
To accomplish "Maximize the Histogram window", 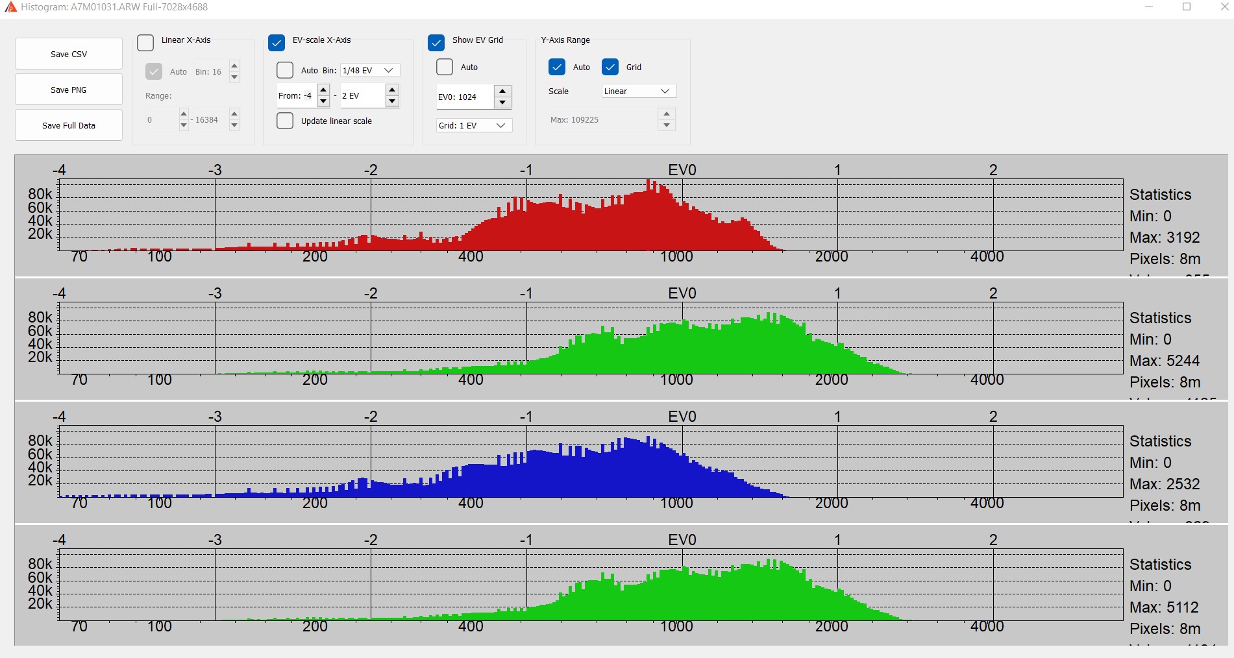I will (1187, 7).
